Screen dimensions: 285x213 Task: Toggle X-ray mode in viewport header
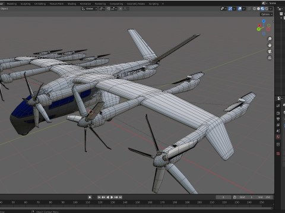click(249, 9)
